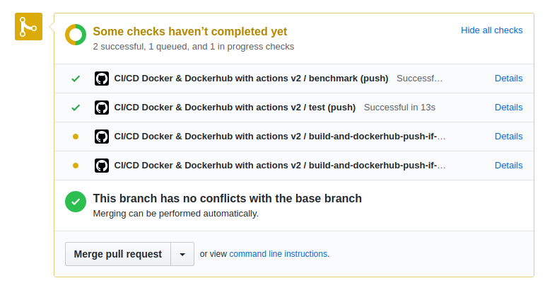This screenshot has width=545, height=283.
Task: Open Details for the benchmark check
Action: click(x=508, y=79)
